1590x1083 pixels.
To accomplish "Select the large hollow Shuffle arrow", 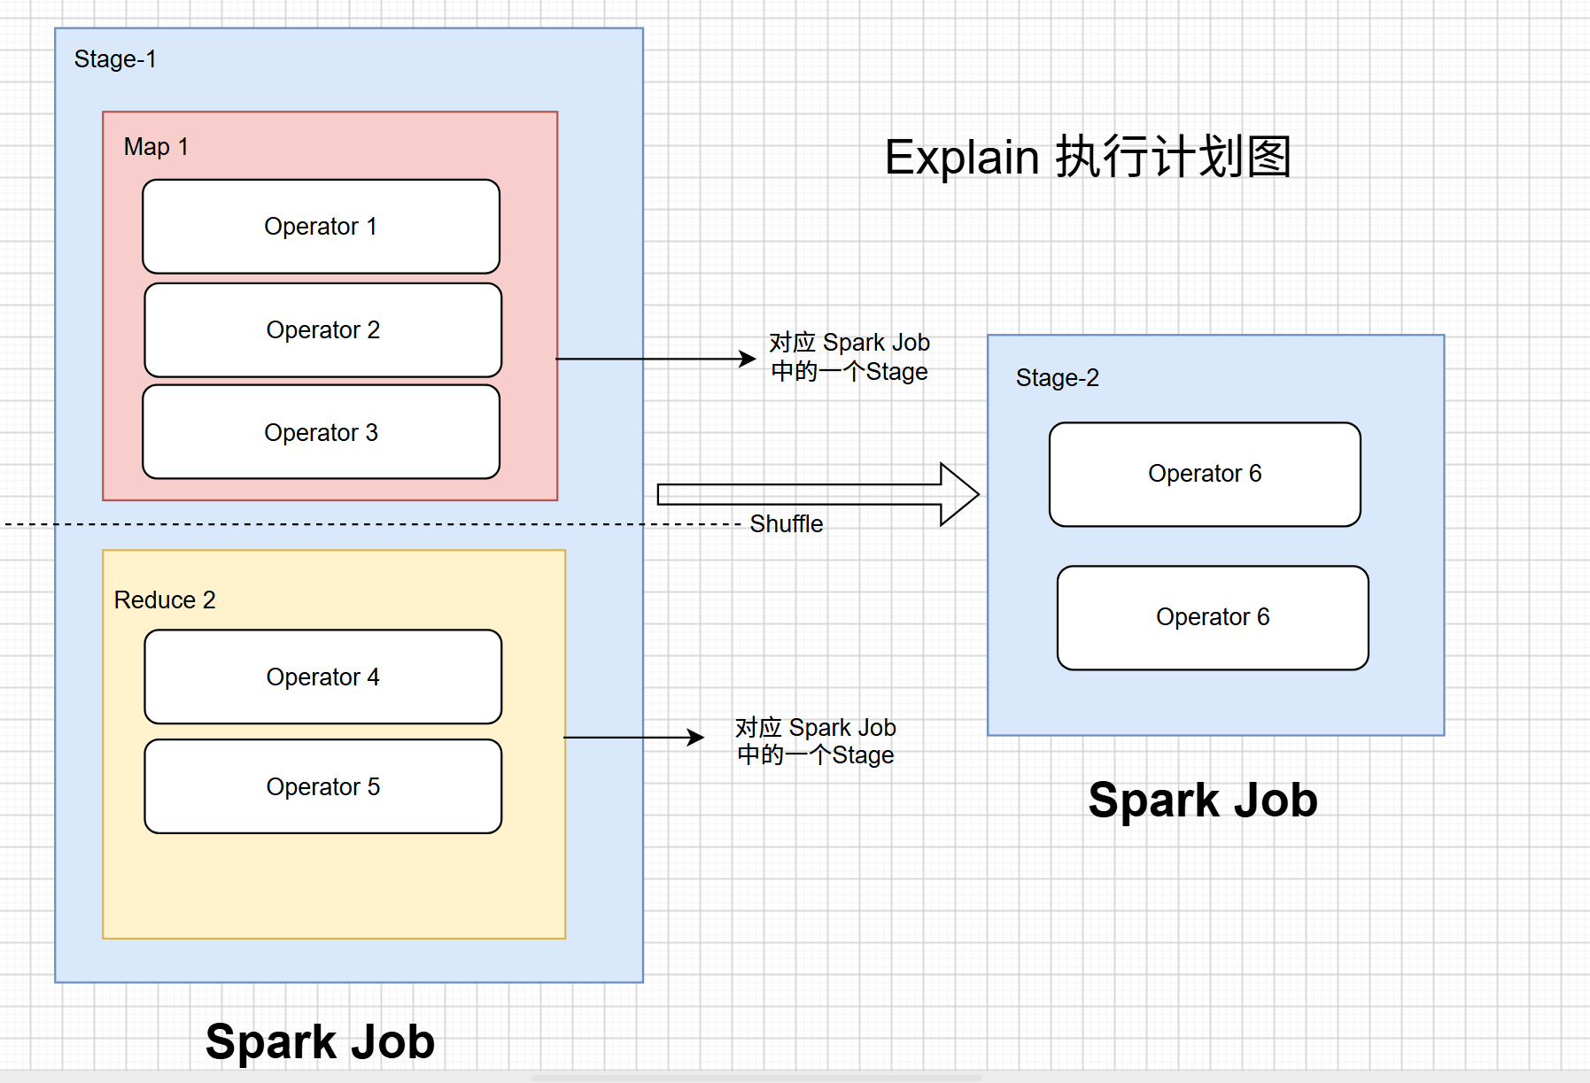I will [x=818, y=494].
